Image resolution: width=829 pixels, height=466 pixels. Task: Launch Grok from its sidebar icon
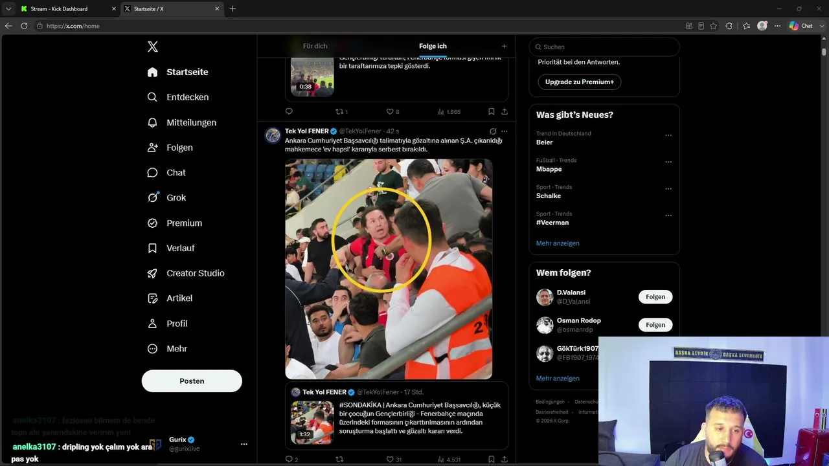(x=152, y=198)
